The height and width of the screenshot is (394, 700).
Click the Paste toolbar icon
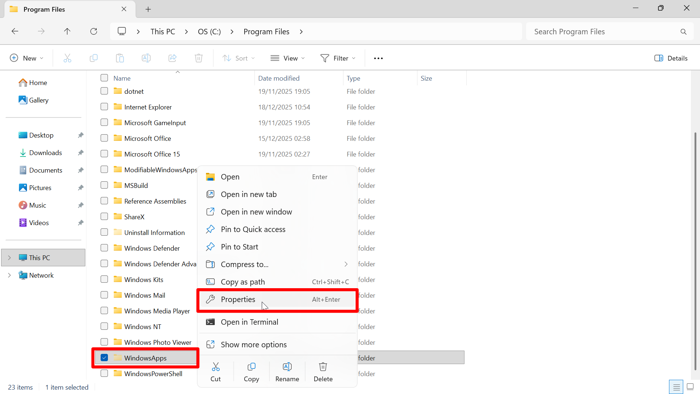[120, 58]
